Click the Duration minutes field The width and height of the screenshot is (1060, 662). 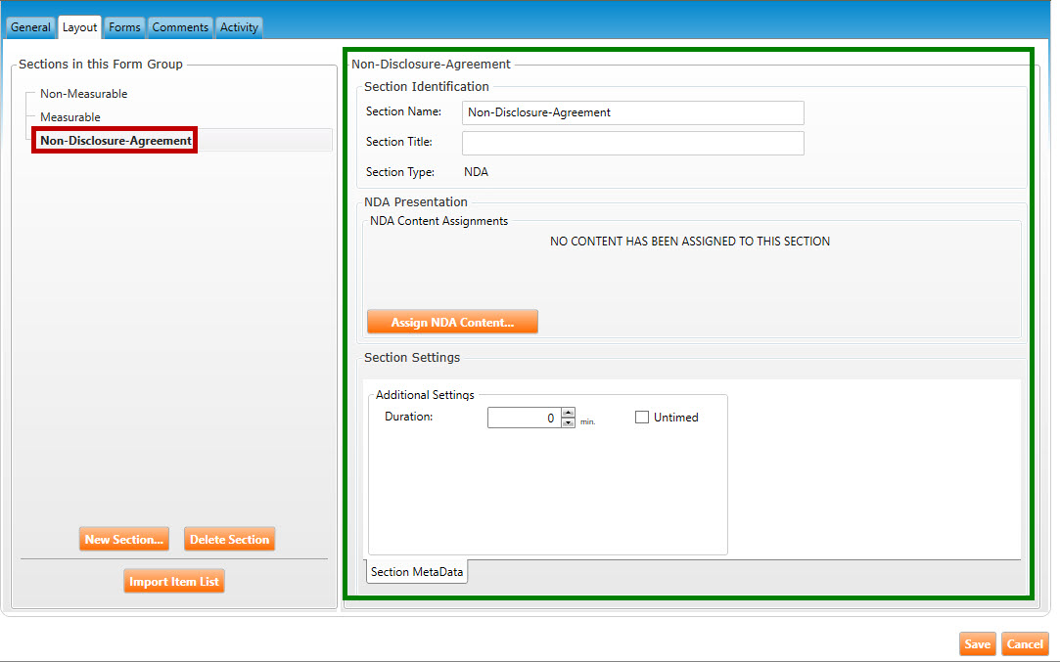pyautogui.click(x=524, y=419)
